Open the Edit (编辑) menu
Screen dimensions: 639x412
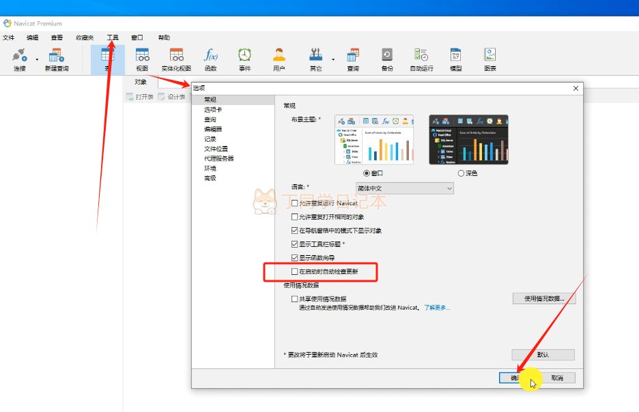tap(33, 38)
